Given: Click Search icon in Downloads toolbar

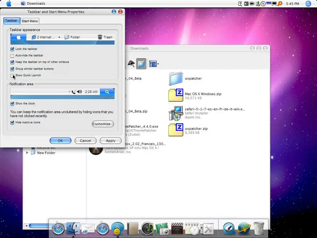Looking at the screenshot, I should point(131,64).
